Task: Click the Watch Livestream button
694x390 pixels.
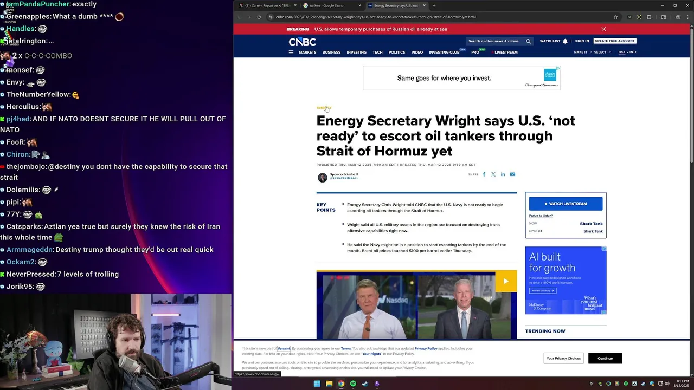Action: pyautogui.click(x=566, y=204)
